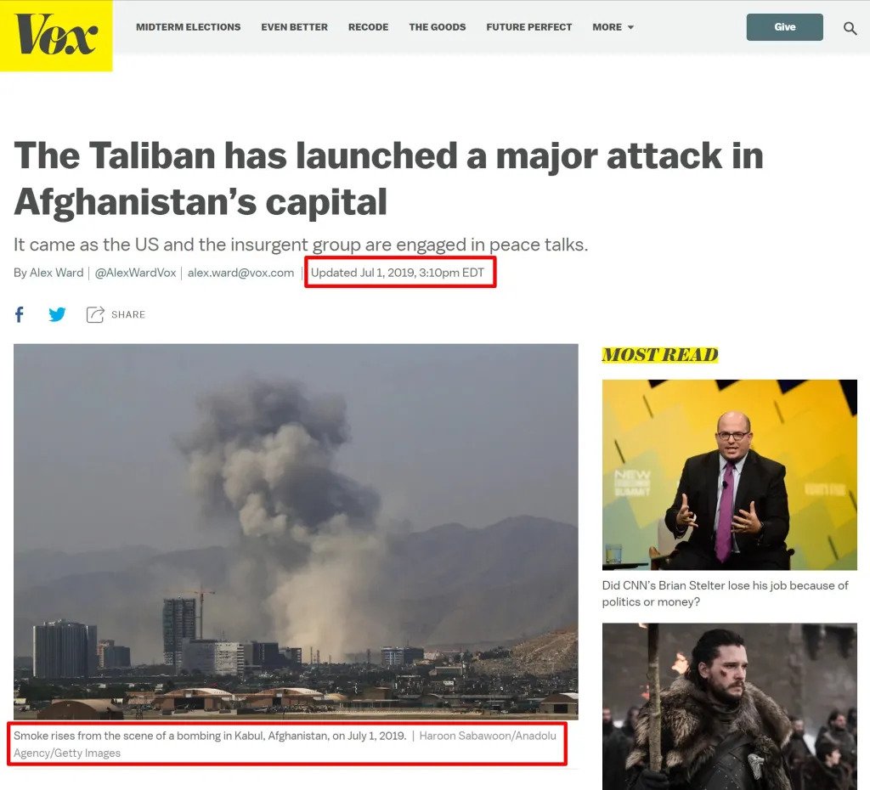870x790 pixels.
Task: Share article via Facebook icon
Action: pyautogui.click(x=20, y=314)
